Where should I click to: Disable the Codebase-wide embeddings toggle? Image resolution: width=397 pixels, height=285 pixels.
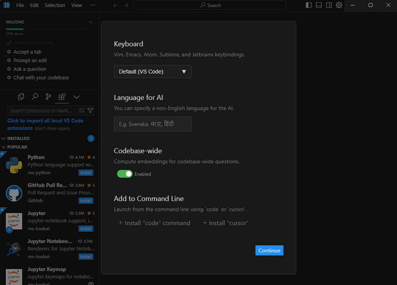[125, 174]
